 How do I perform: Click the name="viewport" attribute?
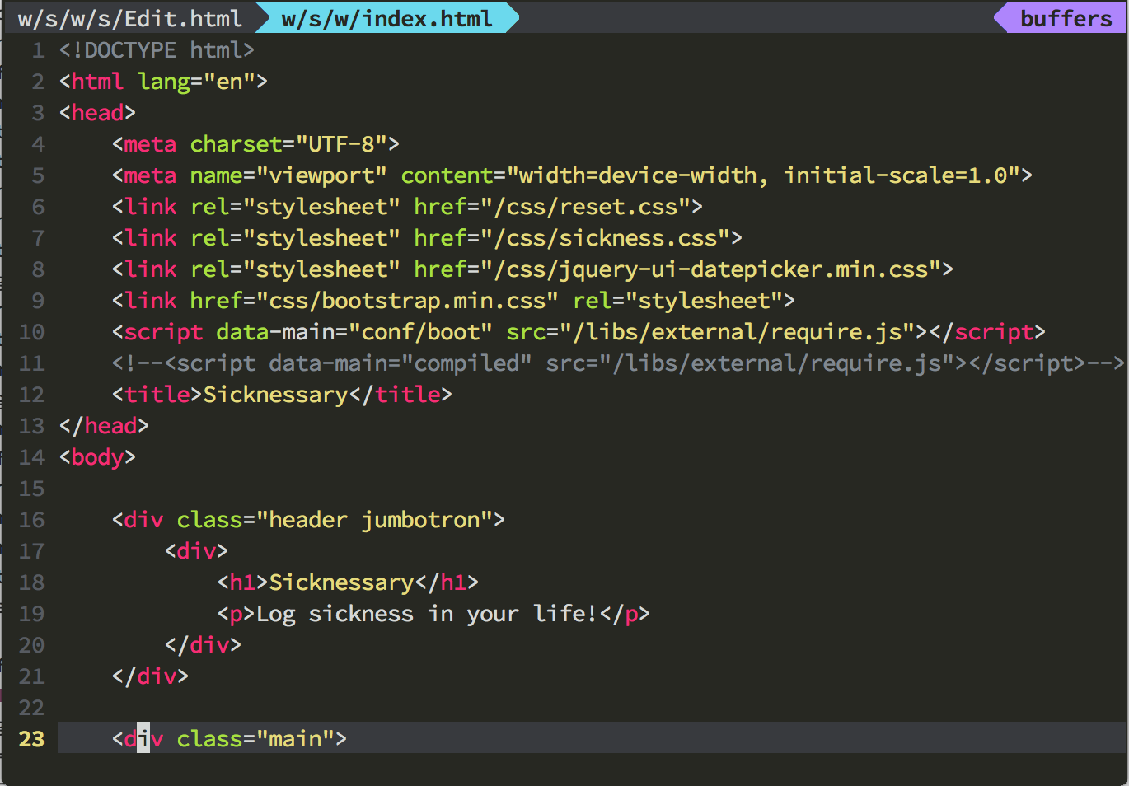288,175
